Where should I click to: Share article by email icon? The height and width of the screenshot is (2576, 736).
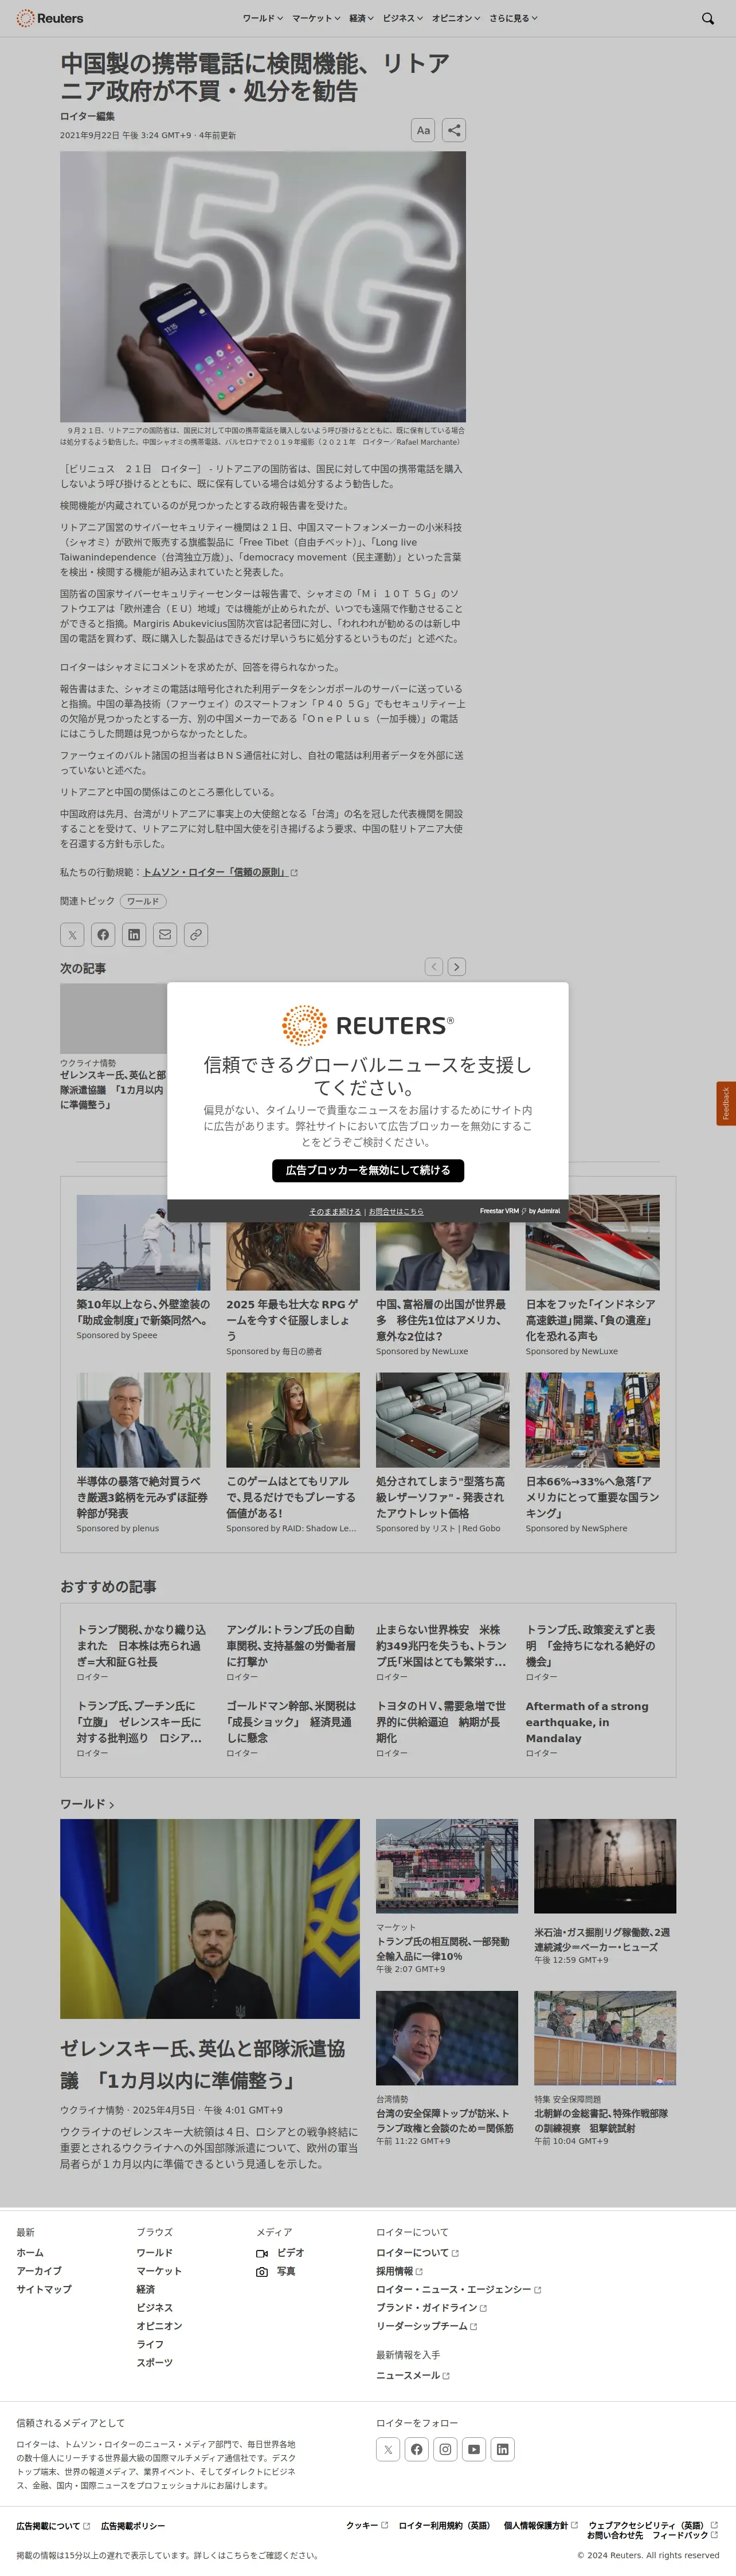coord(165,934)
